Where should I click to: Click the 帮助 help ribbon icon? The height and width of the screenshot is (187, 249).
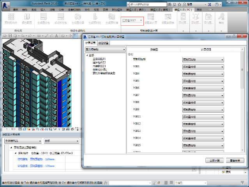click(221, 18)
